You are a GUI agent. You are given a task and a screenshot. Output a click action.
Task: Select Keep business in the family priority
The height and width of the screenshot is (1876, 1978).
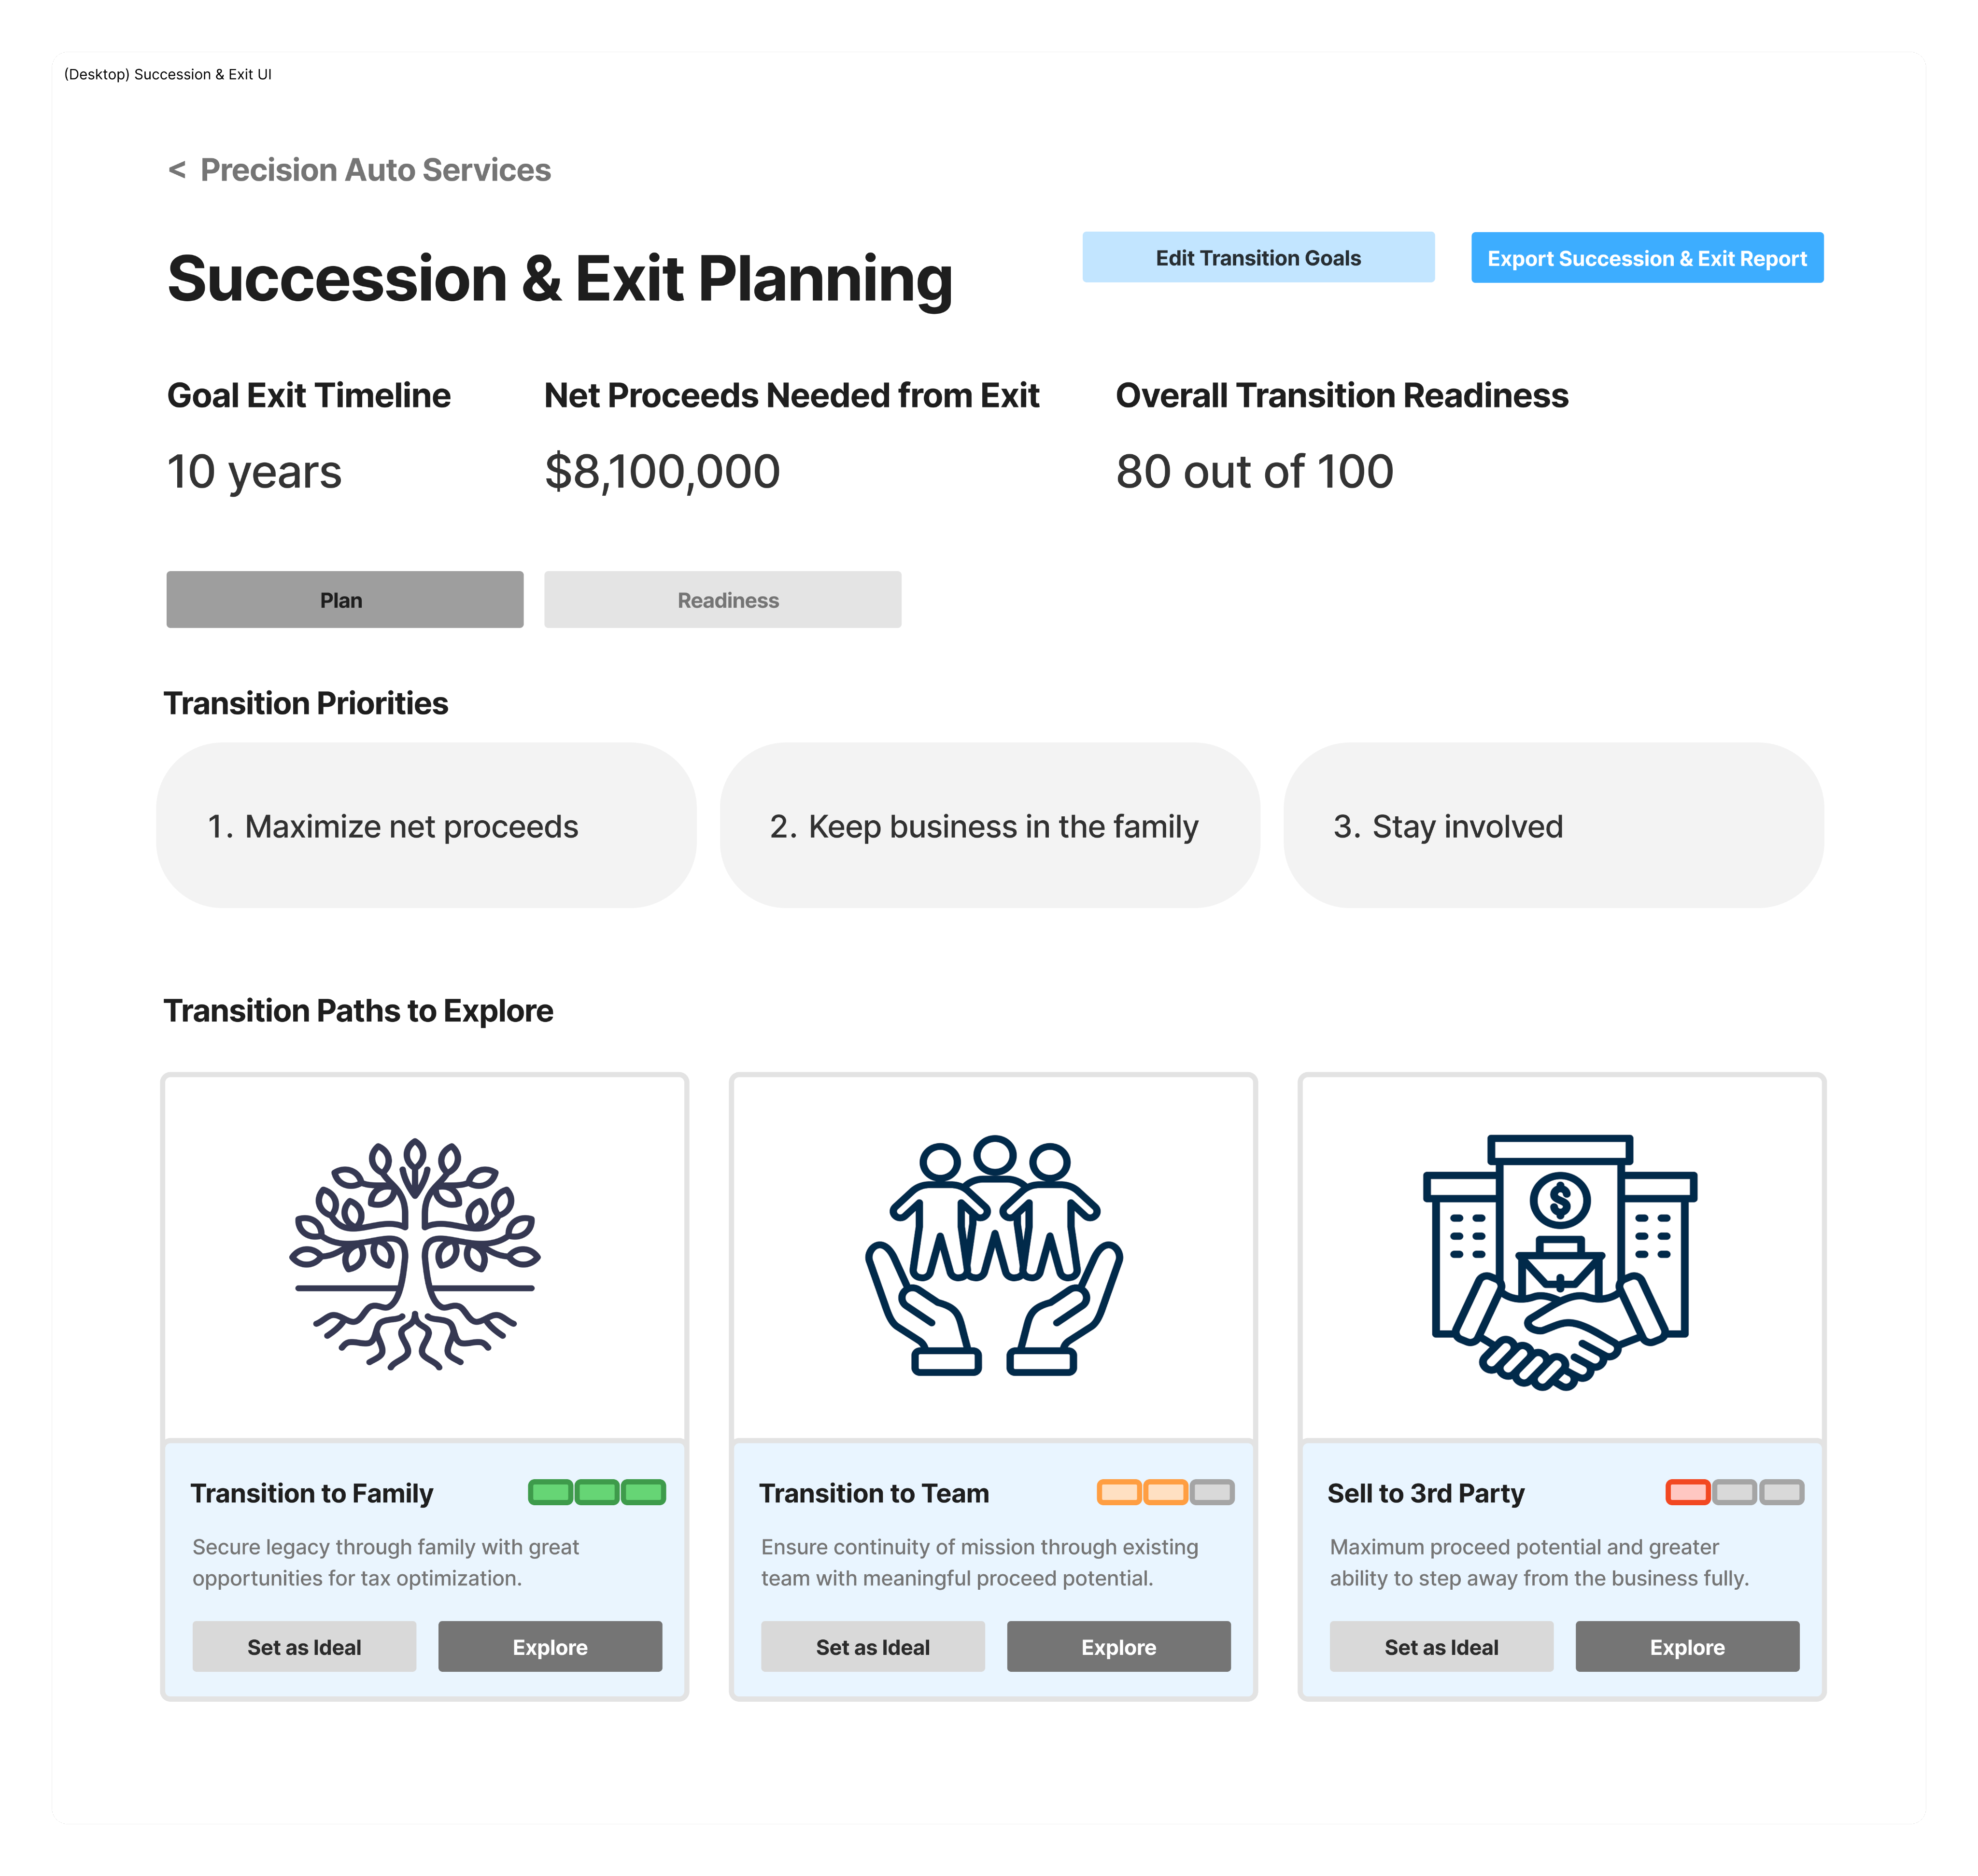coord(989,826)
